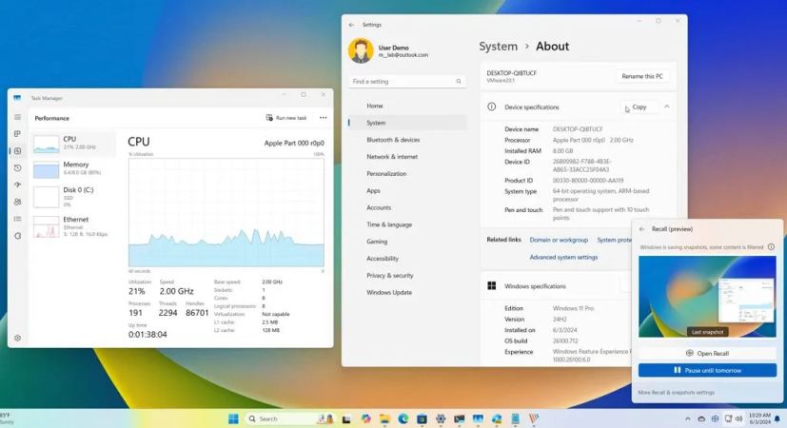Open Terminal from taskbar
Screen dimensions: 787x428
pyautogui.click(x=460, y=419)
